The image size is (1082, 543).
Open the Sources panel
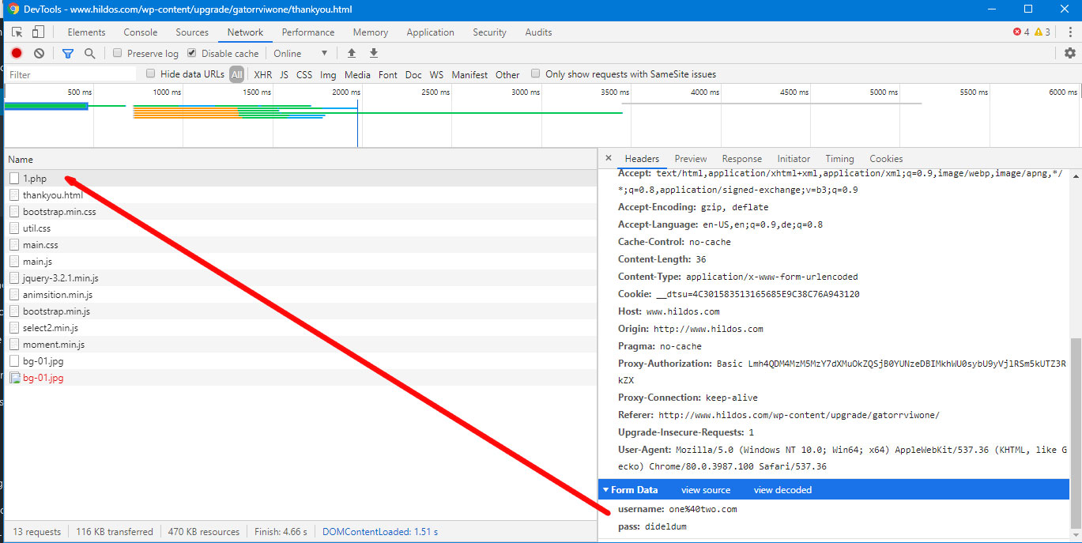(192, 32)
